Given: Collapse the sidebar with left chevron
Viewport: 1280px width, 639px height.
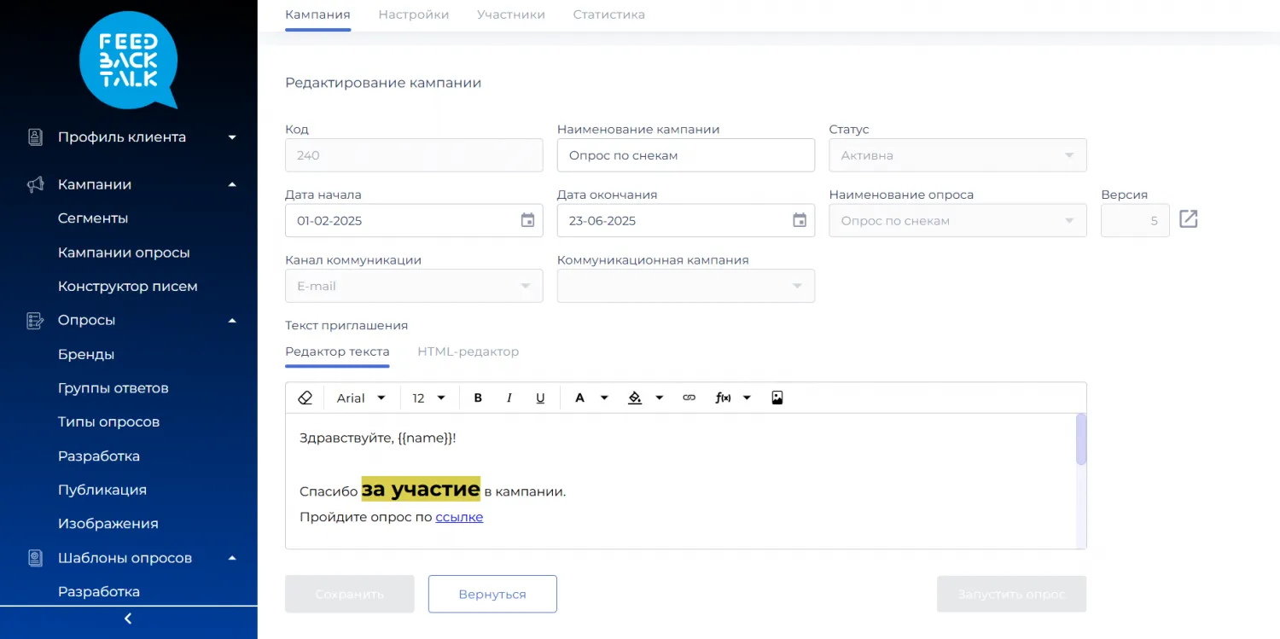Looking at the screenshot, I should click(128, 619).
